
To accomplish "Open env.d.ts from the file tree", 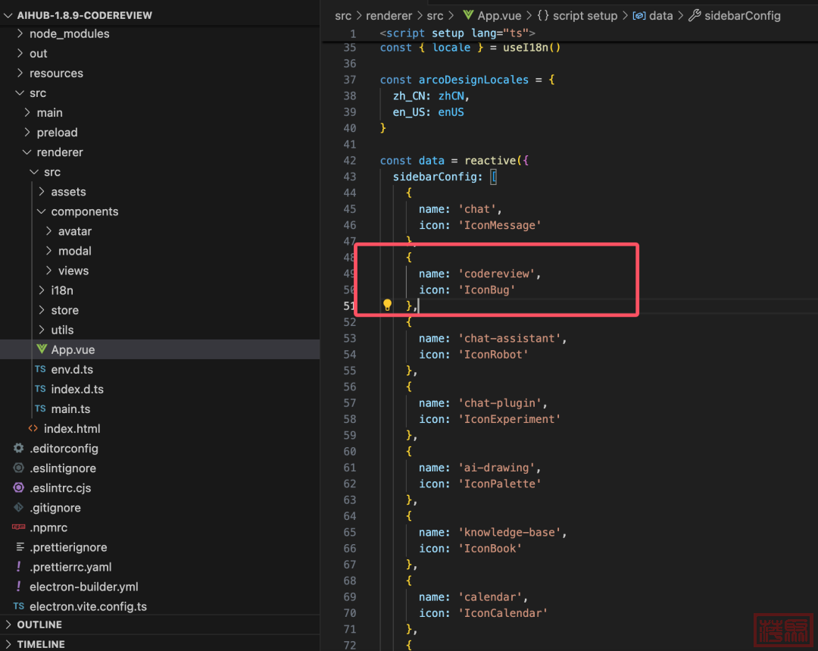I will tap(72, 370).
